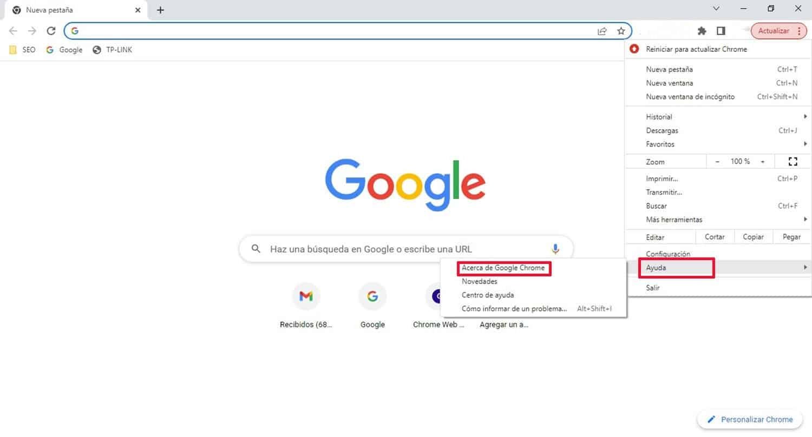Select Imprimir... menu item
This screenshot has height=437, width=812.
718,178
